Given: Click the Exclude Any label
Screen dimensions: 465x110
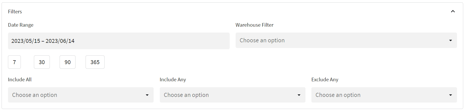Looking at the screenshot, I should (325, 79).
